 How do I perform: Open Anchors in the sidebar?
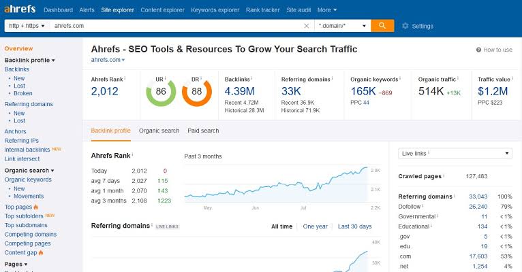point(15,131)
